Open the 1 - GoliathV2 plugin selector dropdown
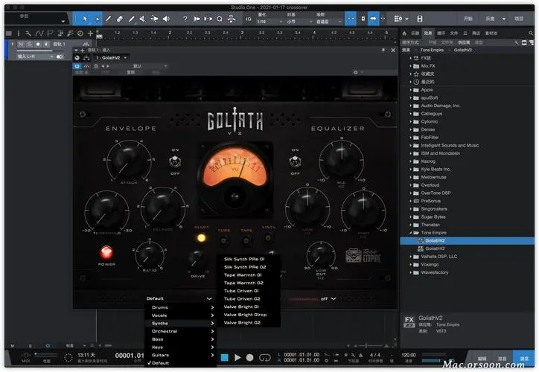The width and height of the screenshot is (539, 372). tap(112, 58)
